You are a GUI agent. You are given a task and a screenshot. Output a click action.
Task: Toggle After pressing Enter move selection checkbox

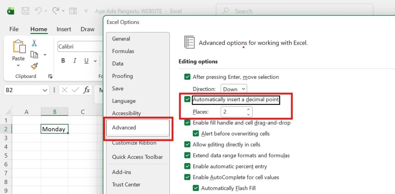point(187,77)
